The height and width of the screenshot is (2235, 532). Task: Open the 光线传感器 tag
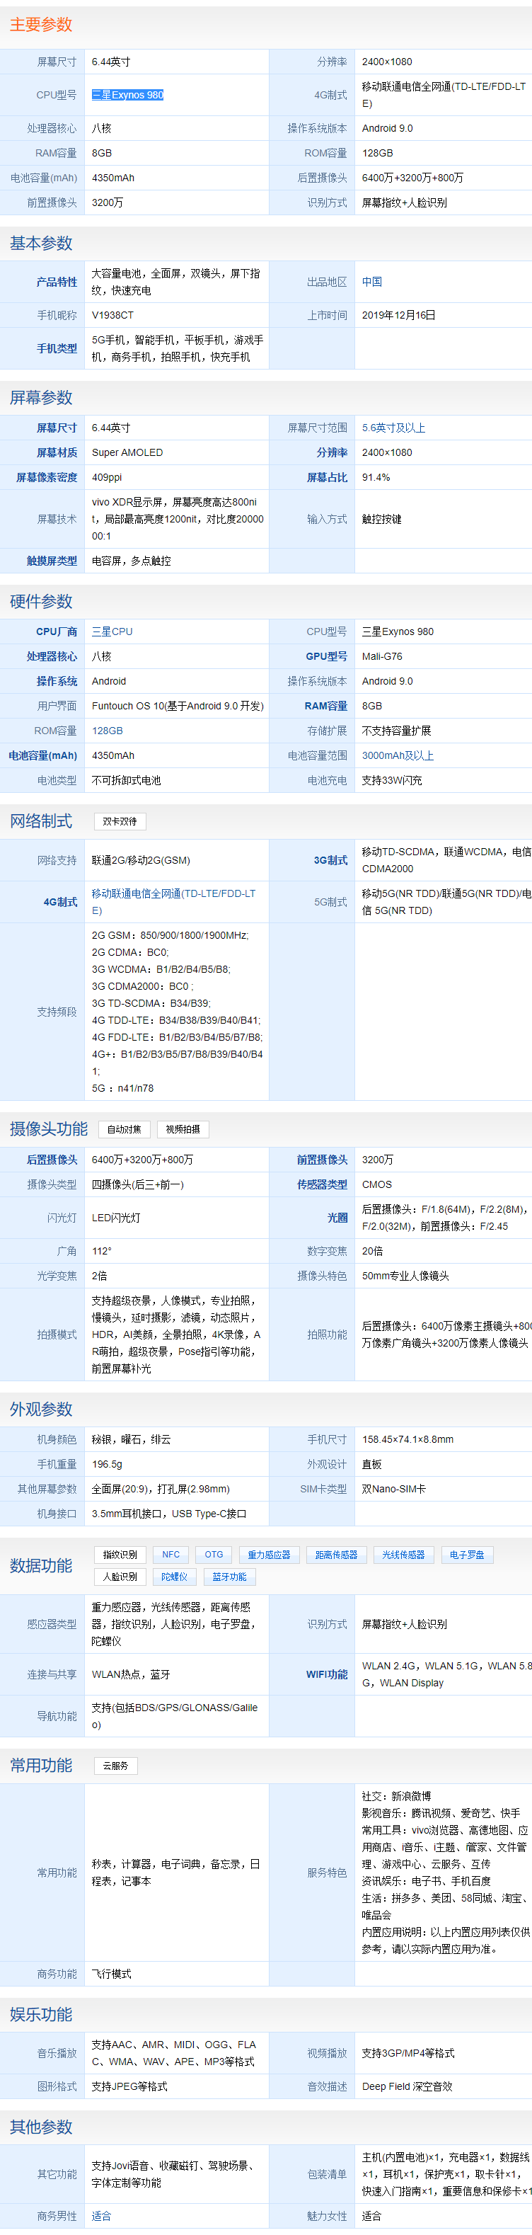[404, 1554]
